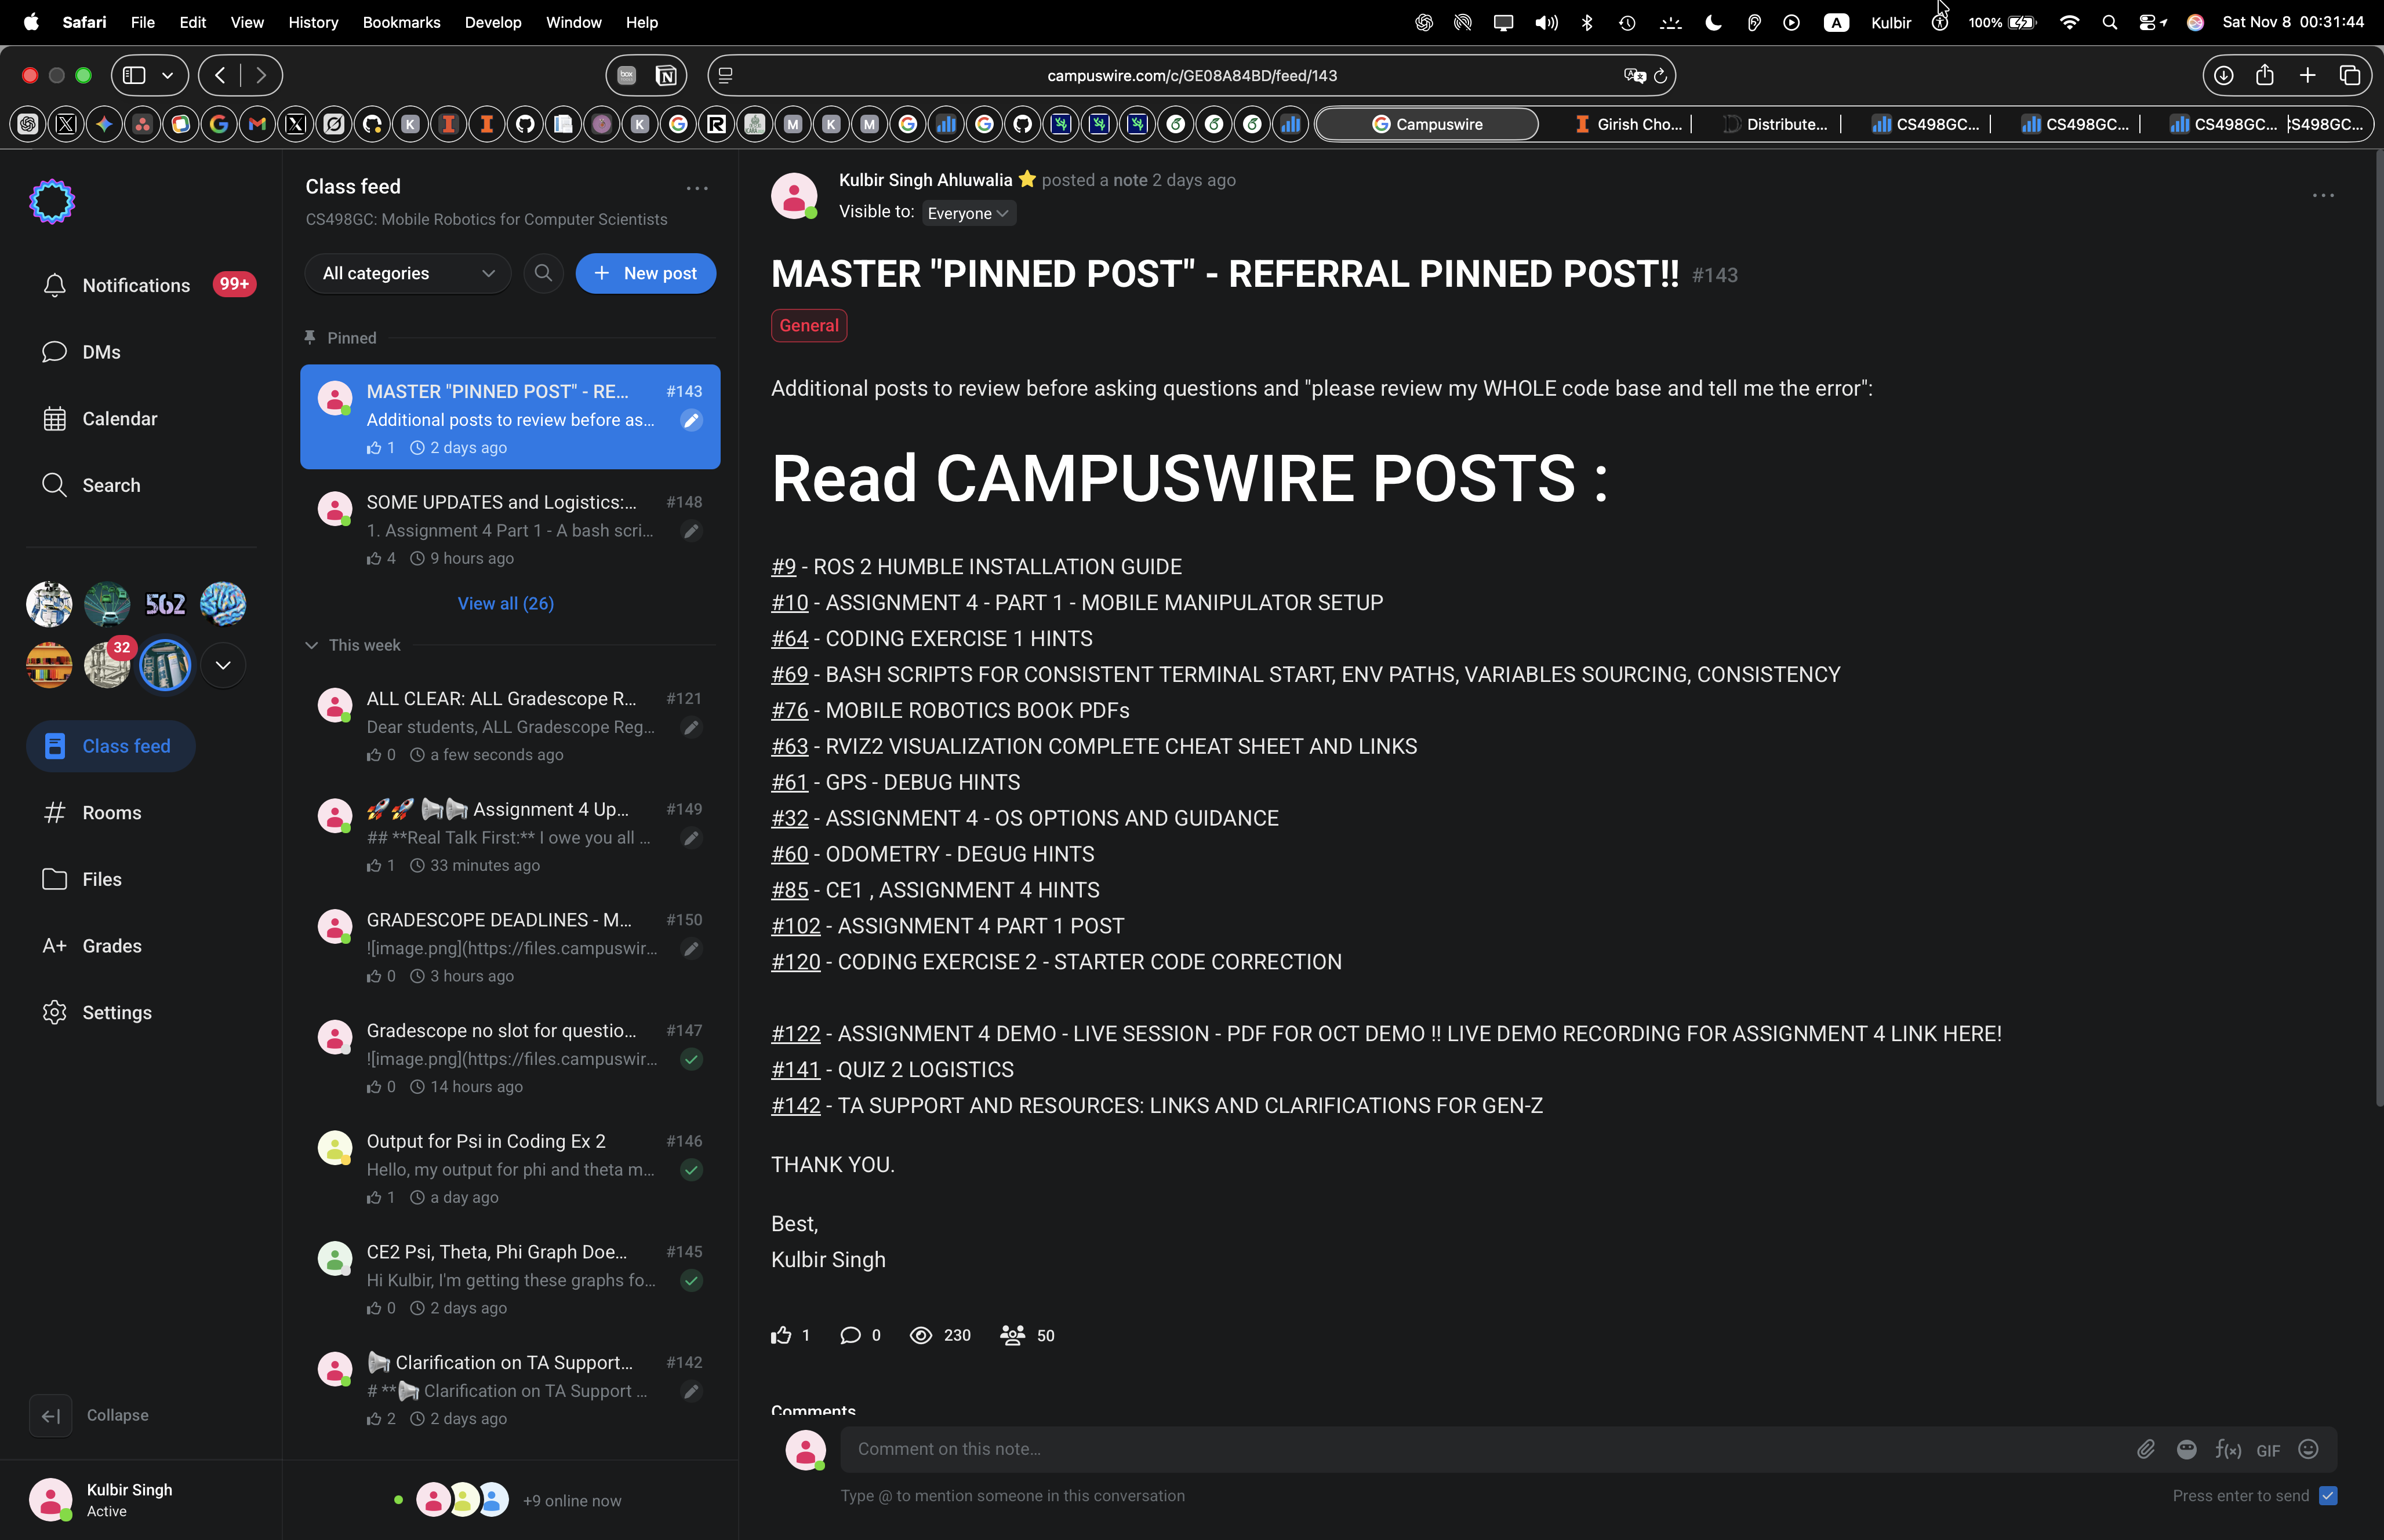Collapse the This week section
This screenshot has height=1540, width=2384.
(x=311, y=645)
